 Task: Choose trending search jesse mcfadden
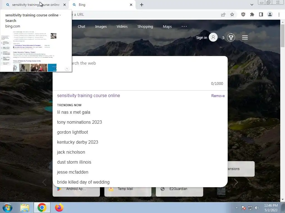tap(73, 172)
